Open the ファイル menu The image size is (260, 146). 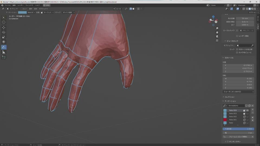coord(8,5)
